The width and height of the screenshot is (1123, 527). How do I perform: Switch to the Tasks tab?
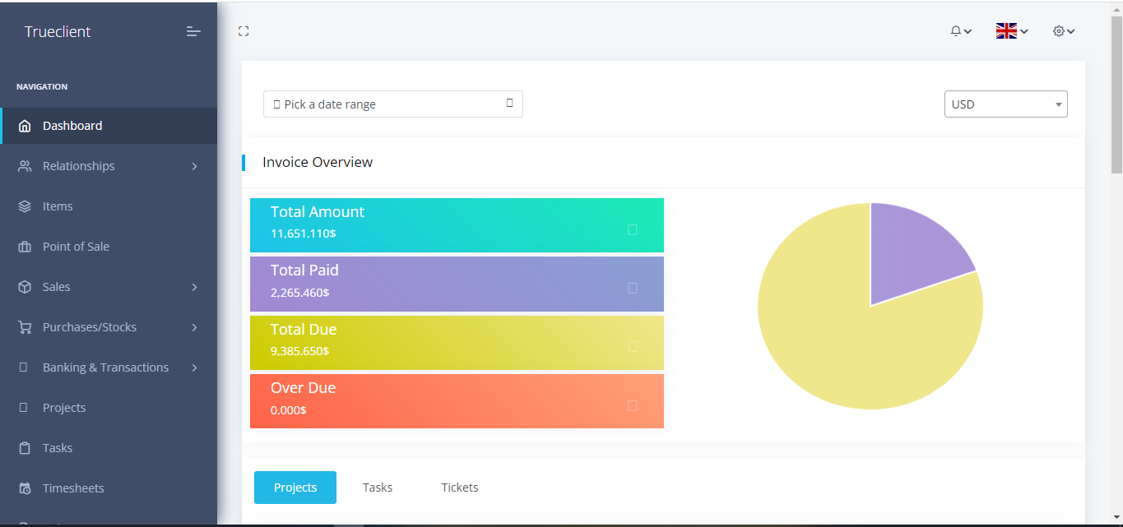378,488
